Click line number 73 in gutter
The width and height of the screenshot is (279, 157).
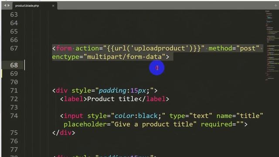(14, 108)
